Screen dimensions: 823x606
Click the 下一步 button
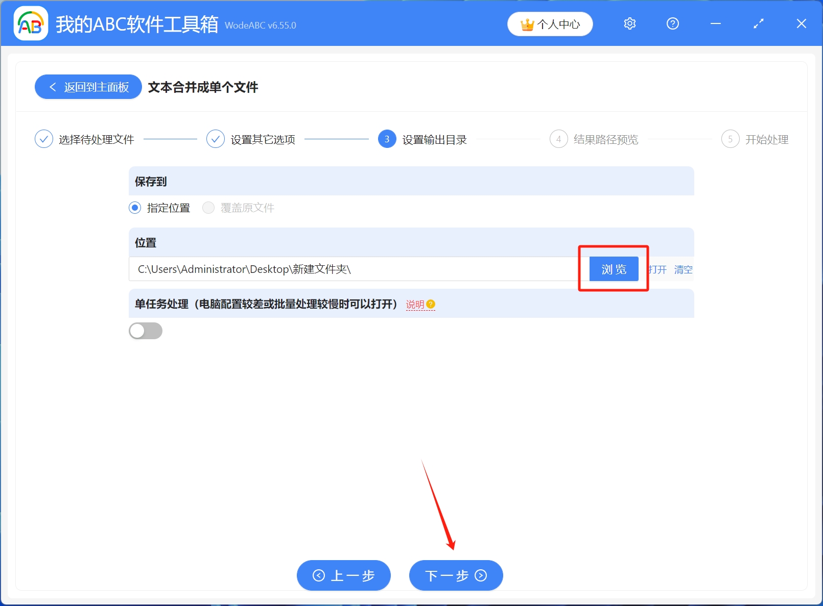tap(455, 575)
